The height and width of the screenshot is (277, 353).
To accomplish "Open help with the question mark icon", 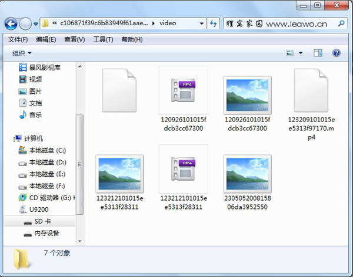I will click(x=337, y=53).
